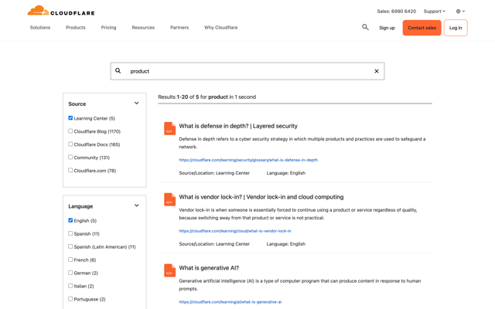Open site search magnifier in header
The image size is (495, 309).
pyautogui.click(x=365, y=27)
